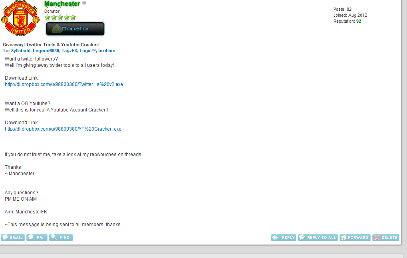The width and height of the screenshot is (407, 258).
Task: Click the YT Cracker dropbox download link
Action: click(x=63, y=129)
